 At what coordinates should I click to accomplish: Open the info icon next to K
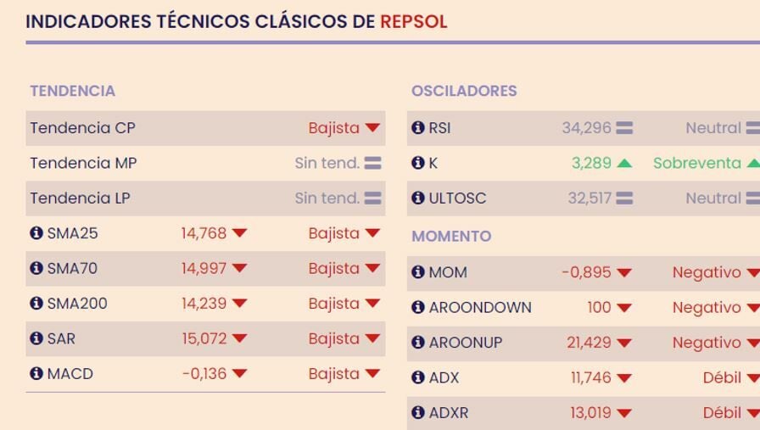(418, 163)
